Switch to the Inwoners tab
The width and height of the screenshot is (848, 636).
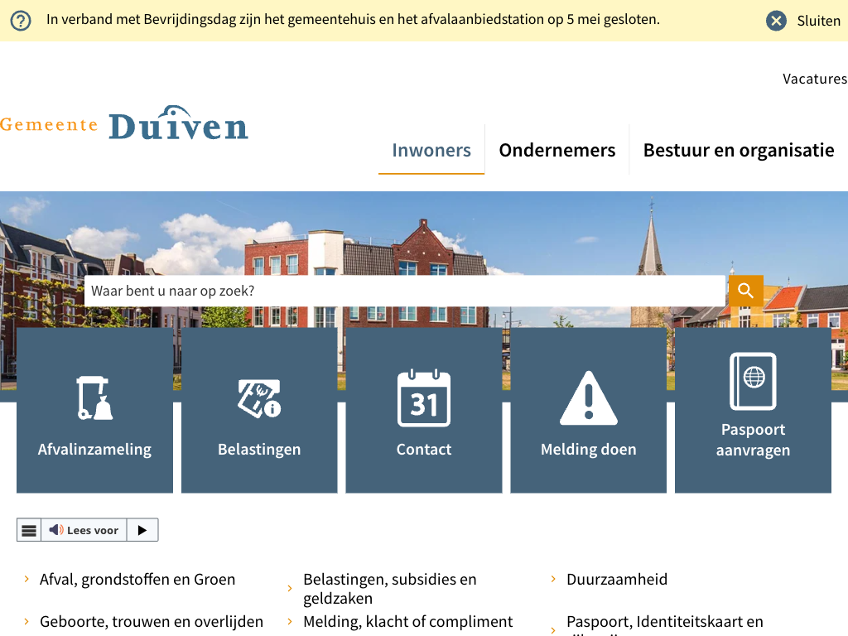[x=431, y=150]
